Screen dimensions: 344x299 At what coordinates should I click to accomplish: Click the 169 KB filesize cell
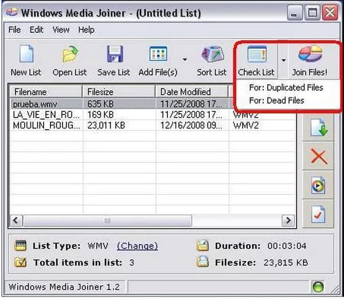100,115
